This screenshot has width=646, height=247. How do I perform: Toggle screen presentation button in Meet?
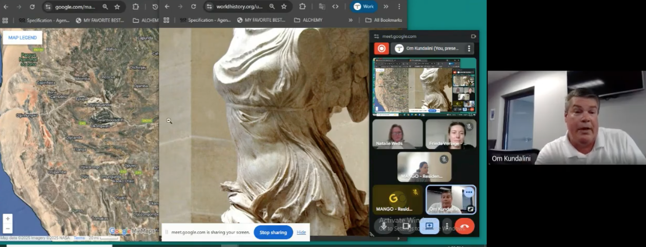[429, 226]
